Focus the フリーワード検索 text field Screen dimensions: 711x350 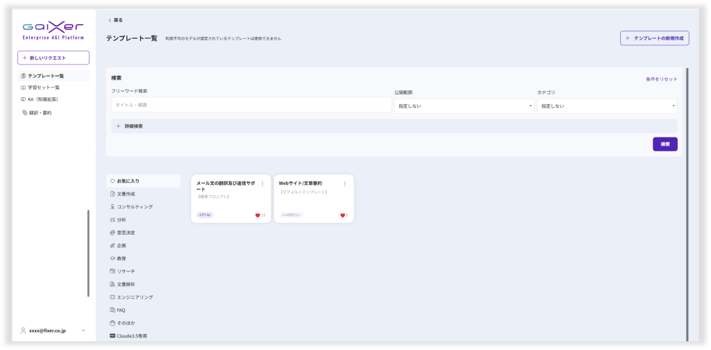click(251, 105)
